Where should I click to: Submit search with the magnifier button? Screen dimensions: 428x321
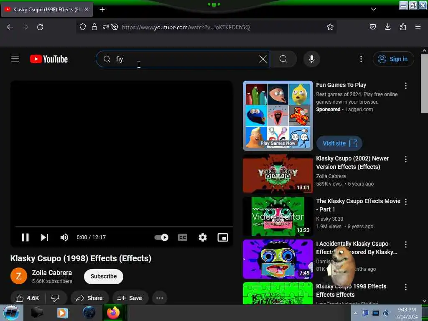tap(283, 59)
